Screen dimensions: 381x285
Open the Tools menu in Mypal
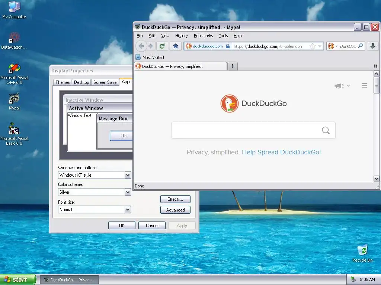coord(223,36)
